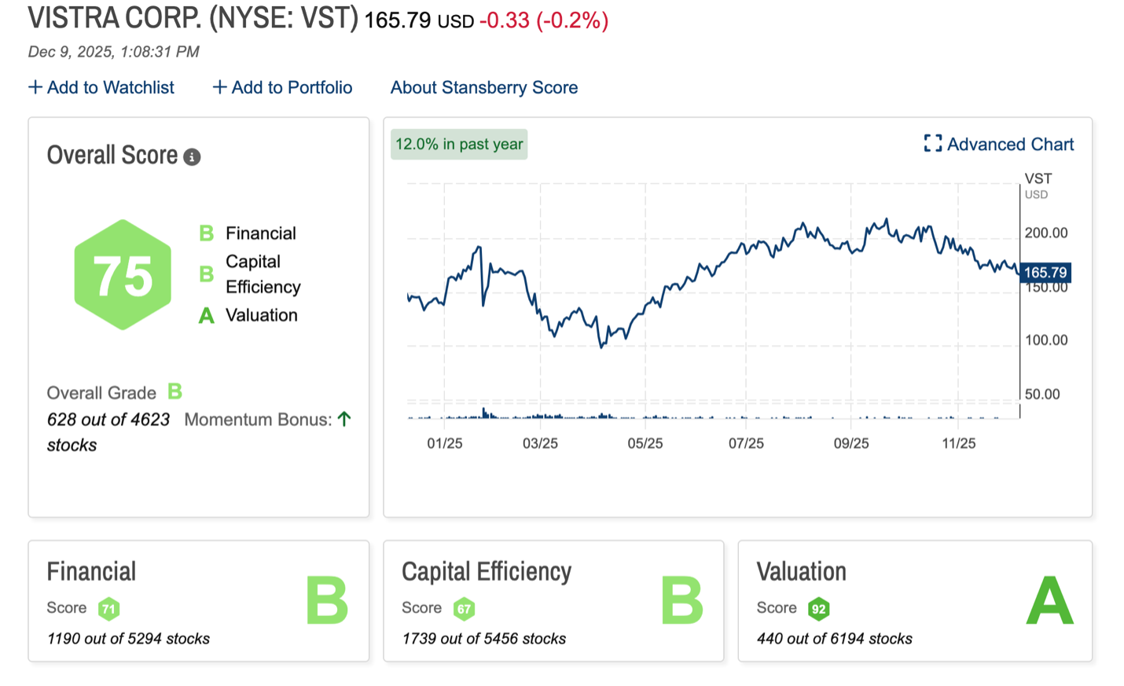Open About Stansberry Score link

[x=483, y=87]
